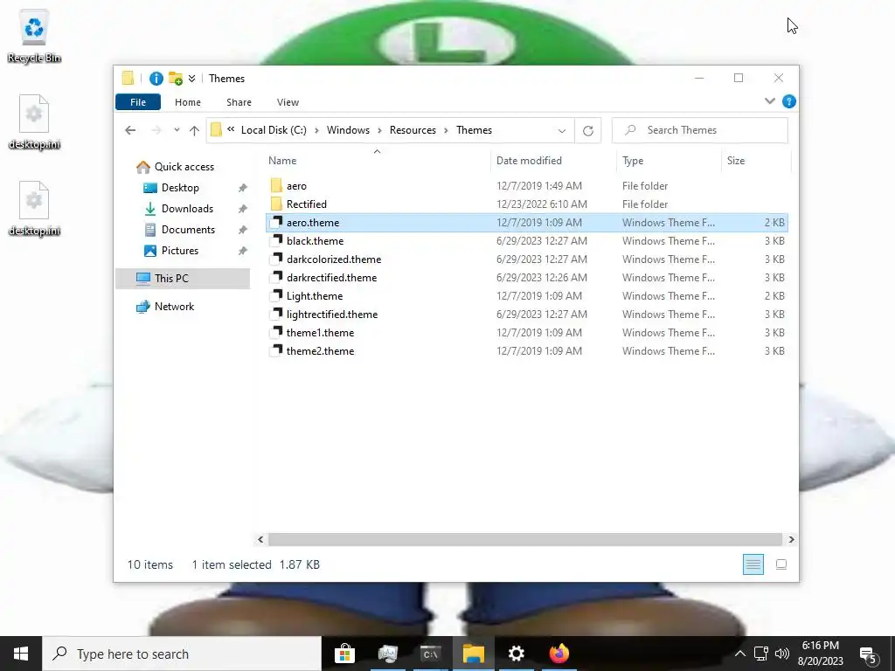Open Settings gear from taskbar

coord(516,654)
